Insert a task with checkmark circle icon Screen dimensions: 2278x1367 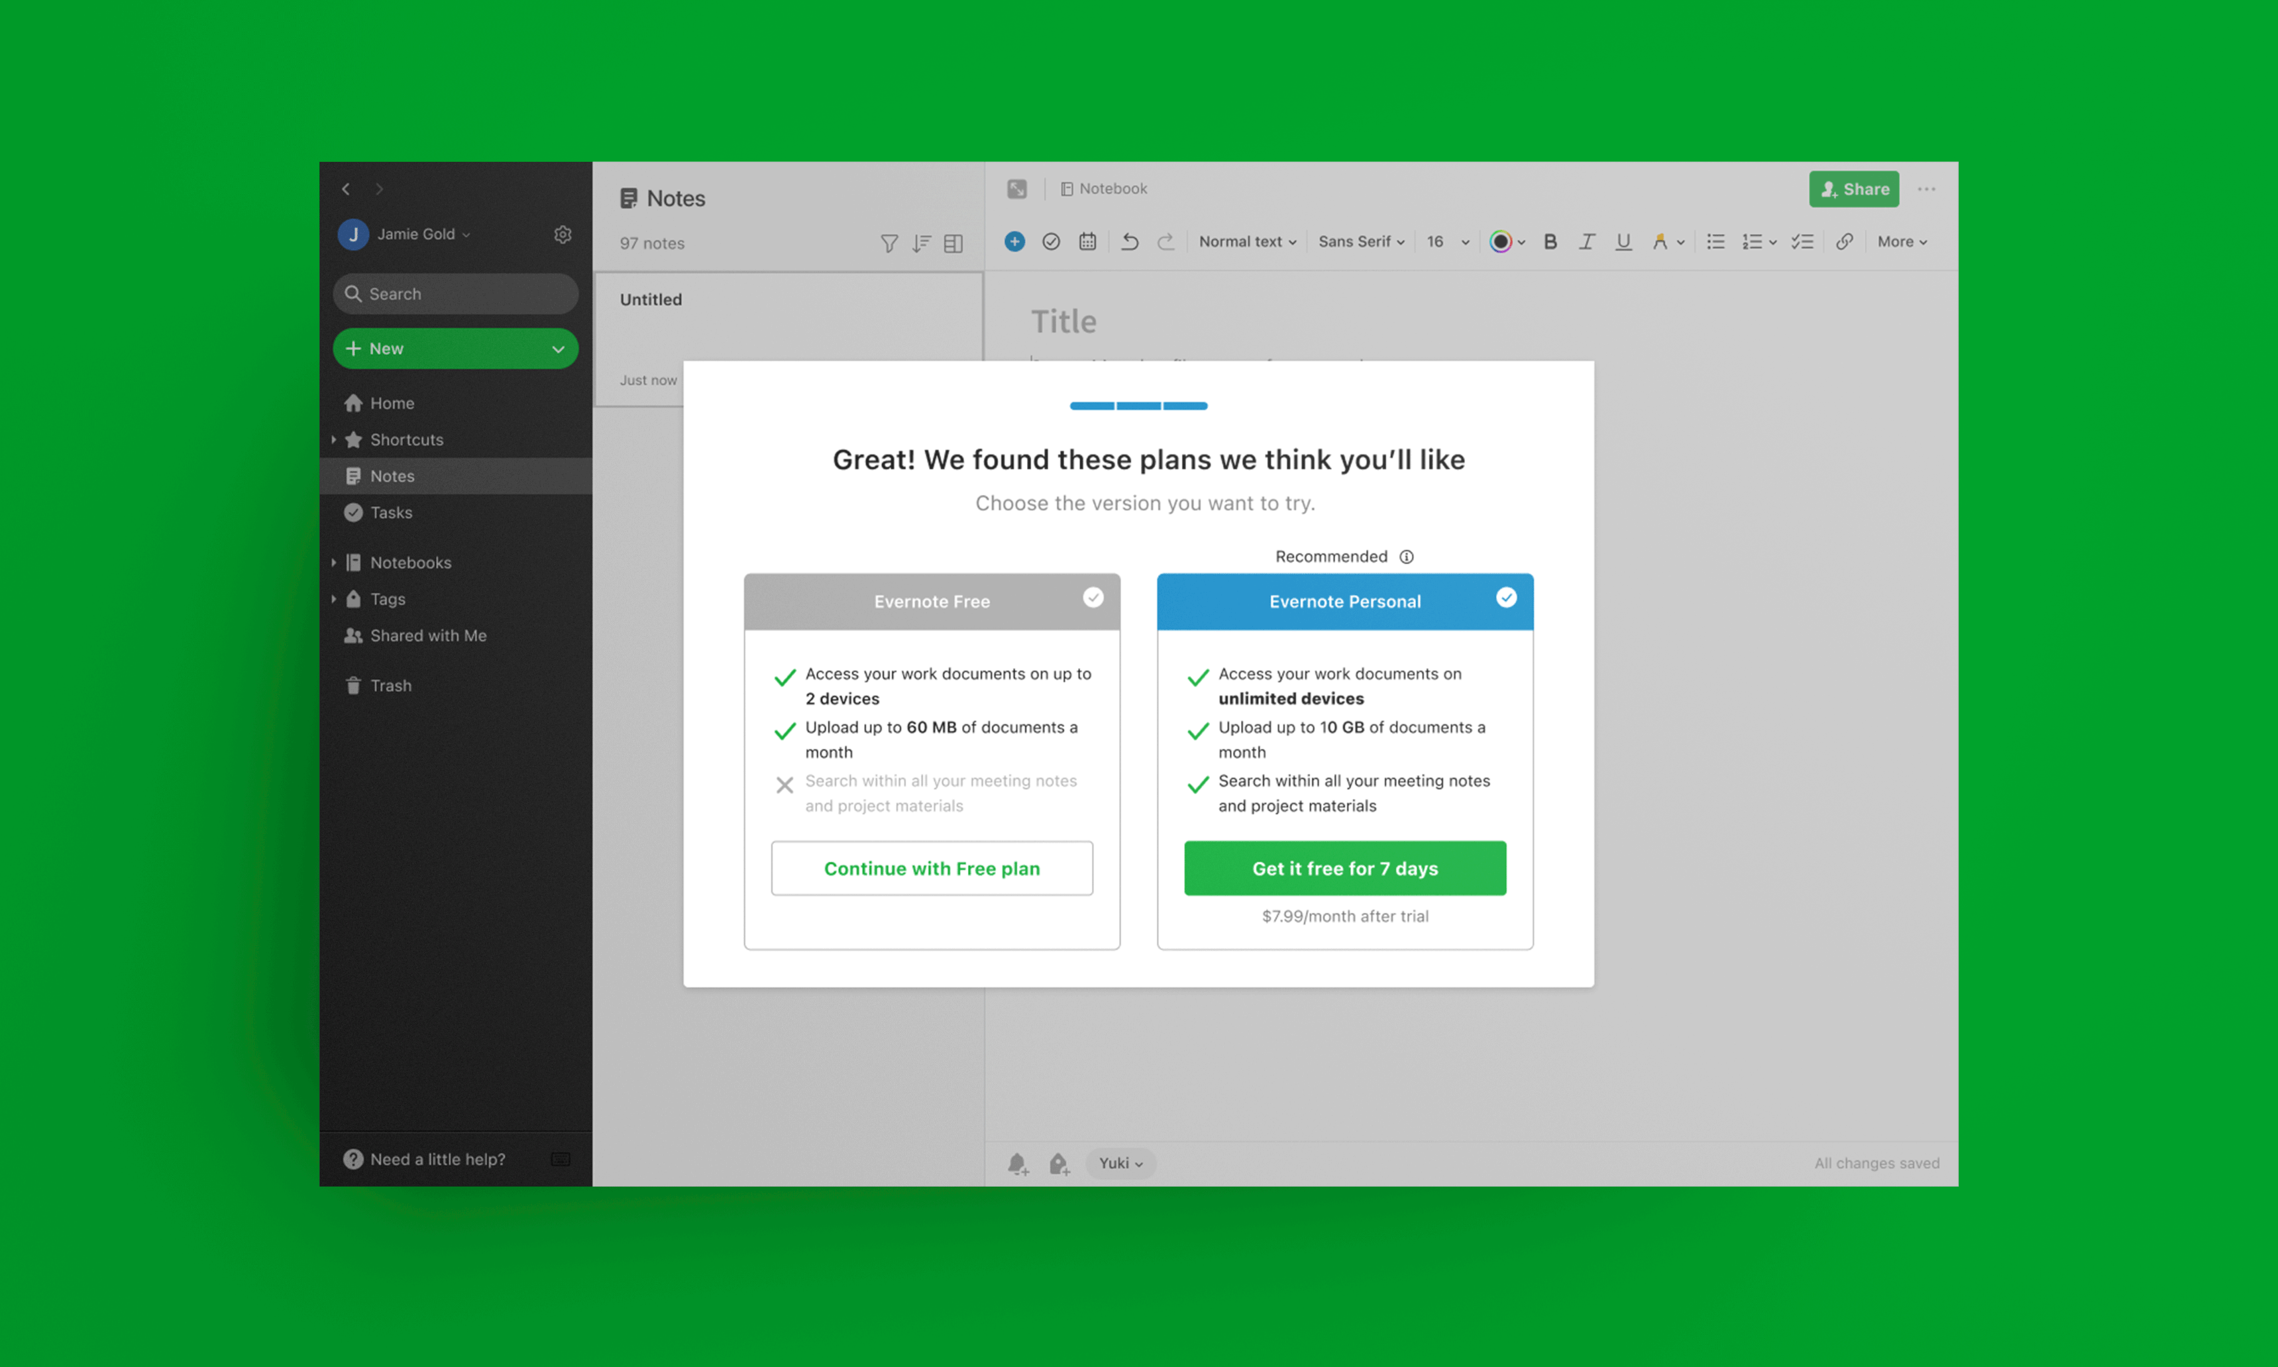[x=1051, y=241]
